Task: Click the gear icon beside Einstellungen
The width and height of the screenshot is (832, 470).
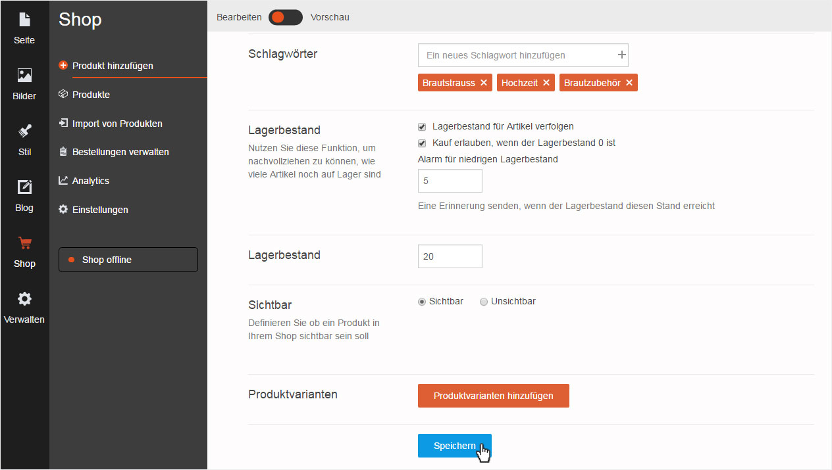Action: [63, 210]
